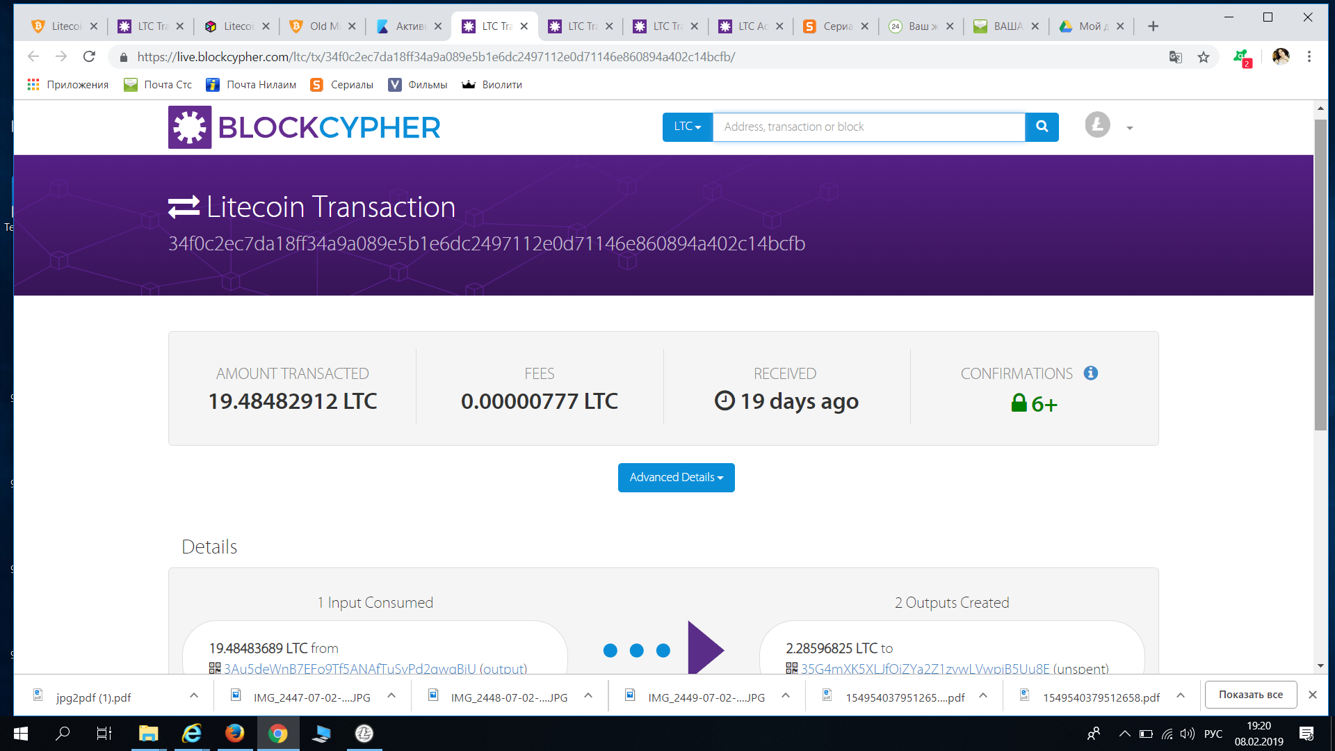Open input address 3Au5deWnB7EFo9Tf5ANAfTuSvPd2qwqBiU link

350,669
